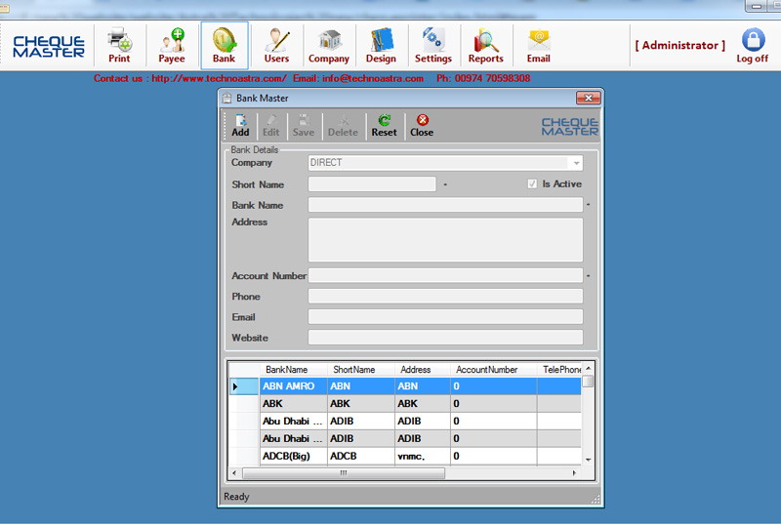Image resolution: width=781 pixels, height=525 pixels.
Task: Click the ADCB short name cell
Action: pyautogui.click(x=360, y=456)
